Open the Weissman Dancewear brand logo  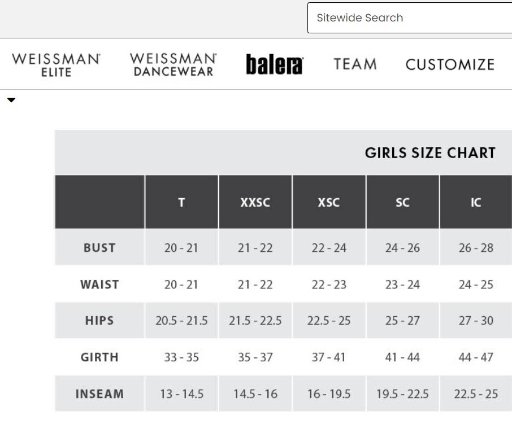tap(173, 64)
